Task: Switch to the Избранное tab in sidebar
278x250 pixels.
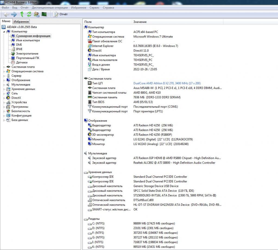Action: point(21,21)
